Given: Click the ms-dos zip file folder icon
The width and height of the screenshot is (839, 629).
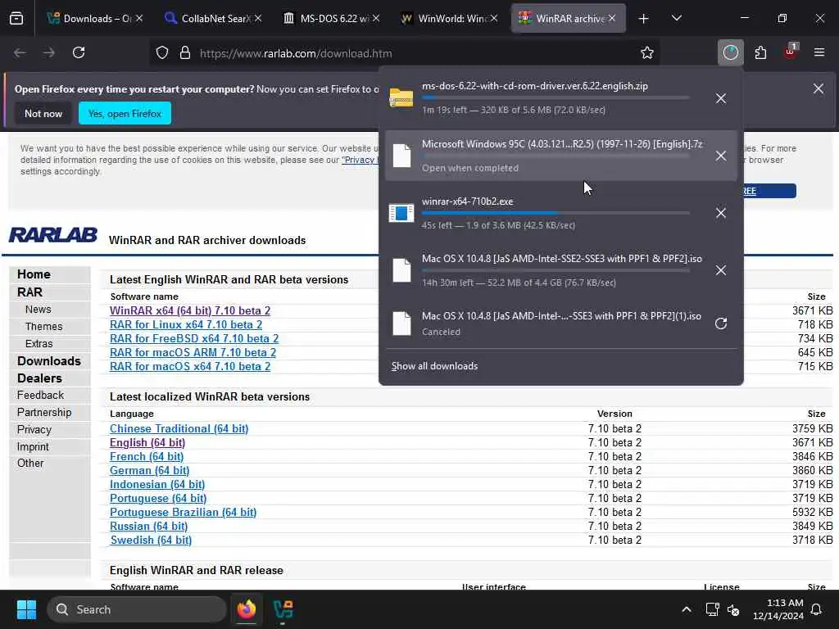Looking at the screenshot, I should (401, 98).
